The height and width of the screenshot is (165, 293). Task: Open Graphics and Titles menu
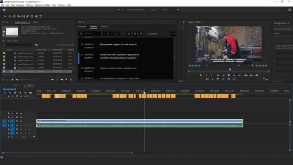pos(43,5)
